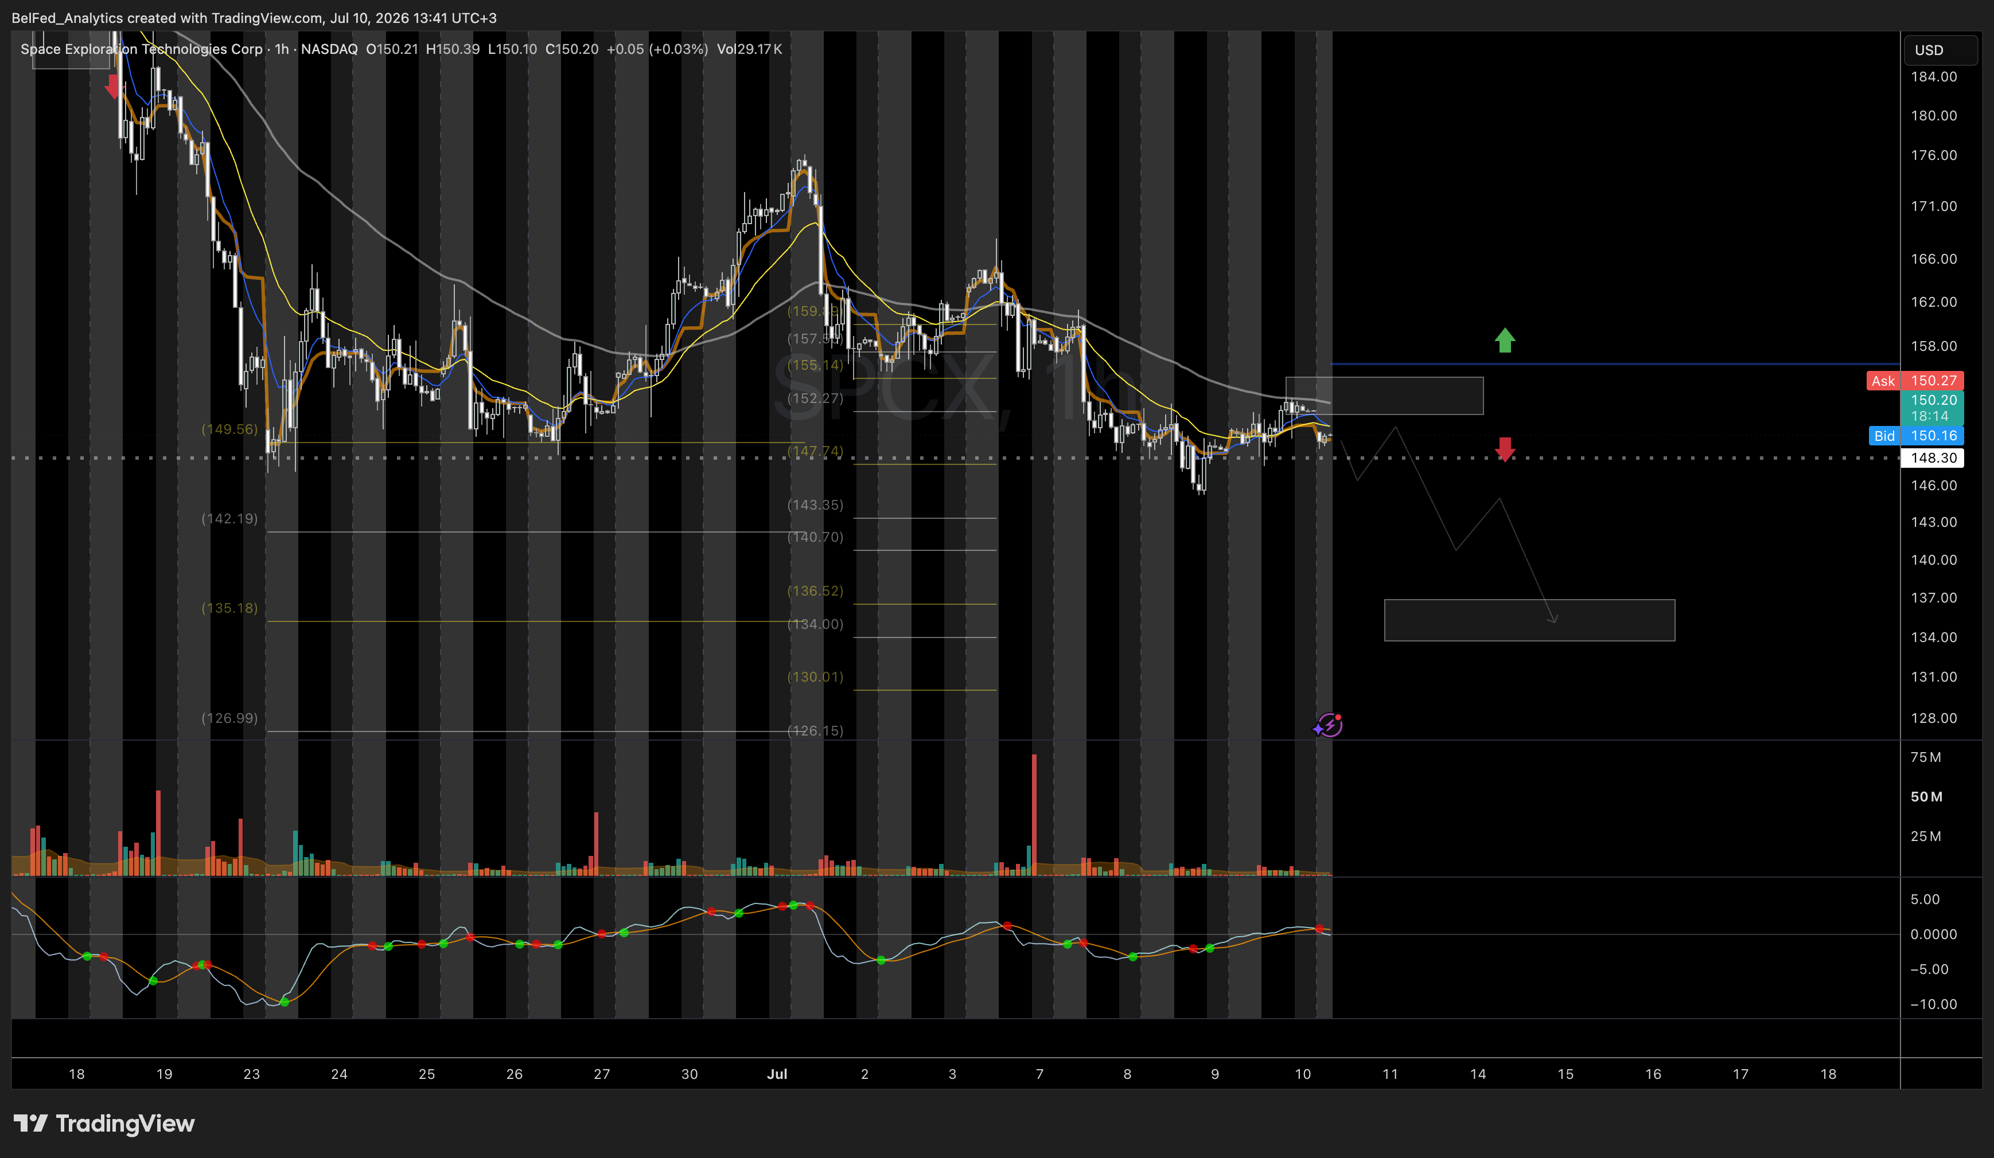Select the upper resistance rectangle near 150

1384,396
